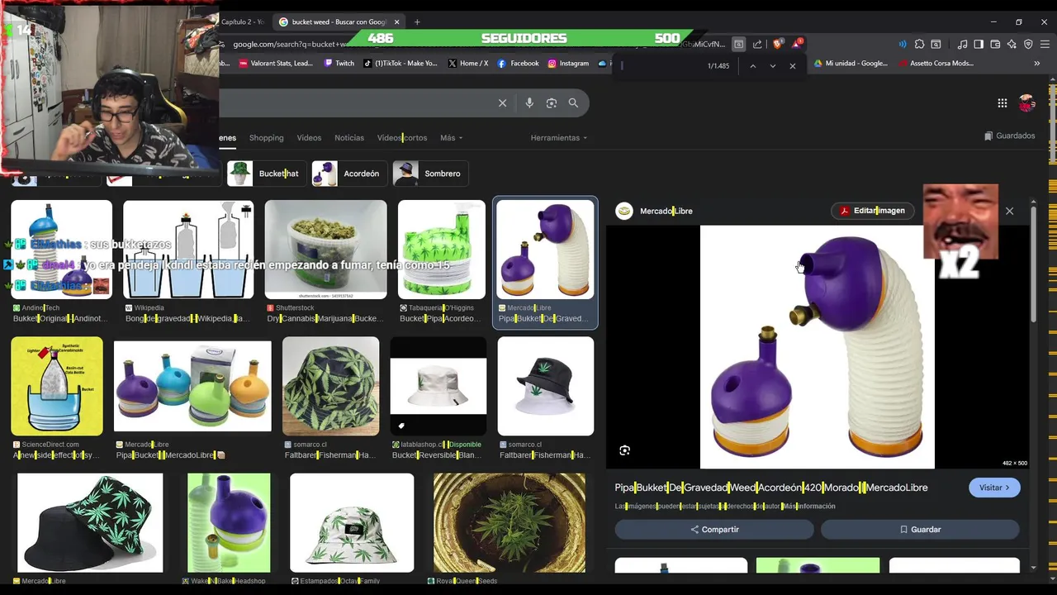This screenshot has width=1057, height=595.
Task: Close the image preview panel
Action: click(x=1009, y=211)
